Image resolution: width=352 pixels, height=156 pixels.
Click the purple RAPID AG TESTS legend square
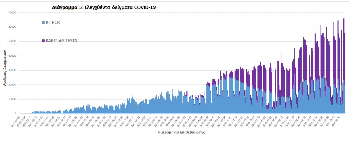(x=43, y=40)
